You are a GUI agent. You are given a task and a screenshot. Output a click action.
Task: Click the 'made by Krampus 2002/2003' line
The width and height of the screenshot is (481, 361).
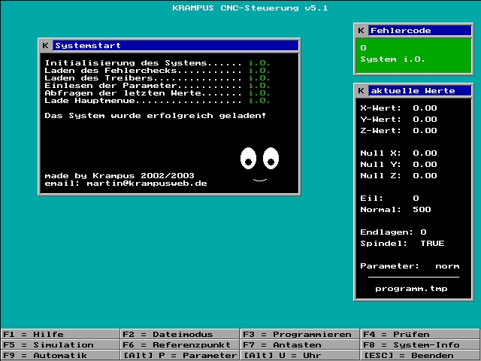click(119, 176)
